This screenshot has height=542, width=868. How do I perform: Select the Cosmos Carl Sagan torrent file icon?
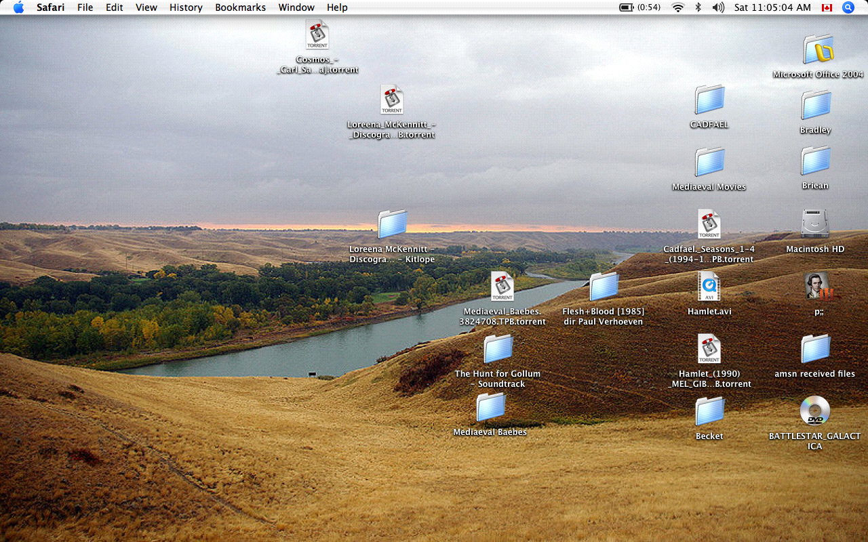point(317,35)
